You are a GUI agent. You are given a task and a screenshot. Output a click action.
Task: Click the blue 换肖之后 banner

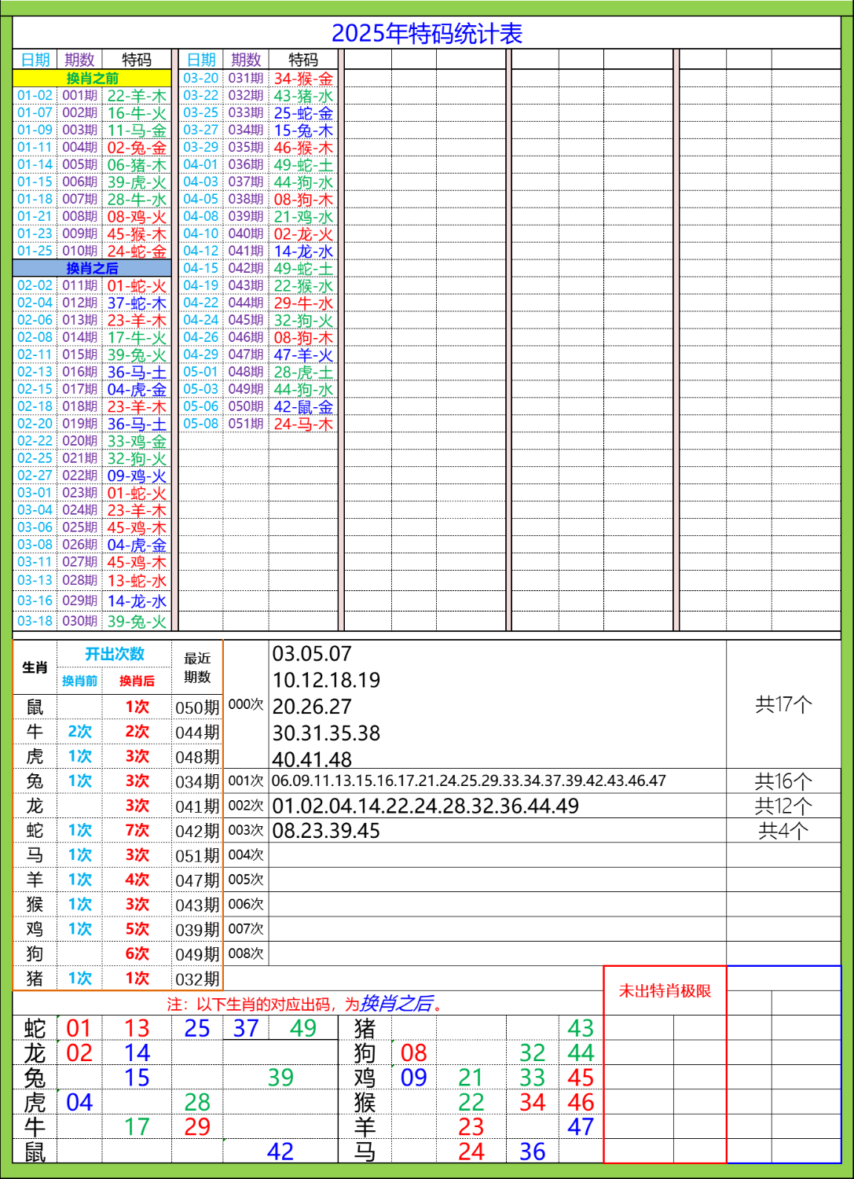coord(92,267)
